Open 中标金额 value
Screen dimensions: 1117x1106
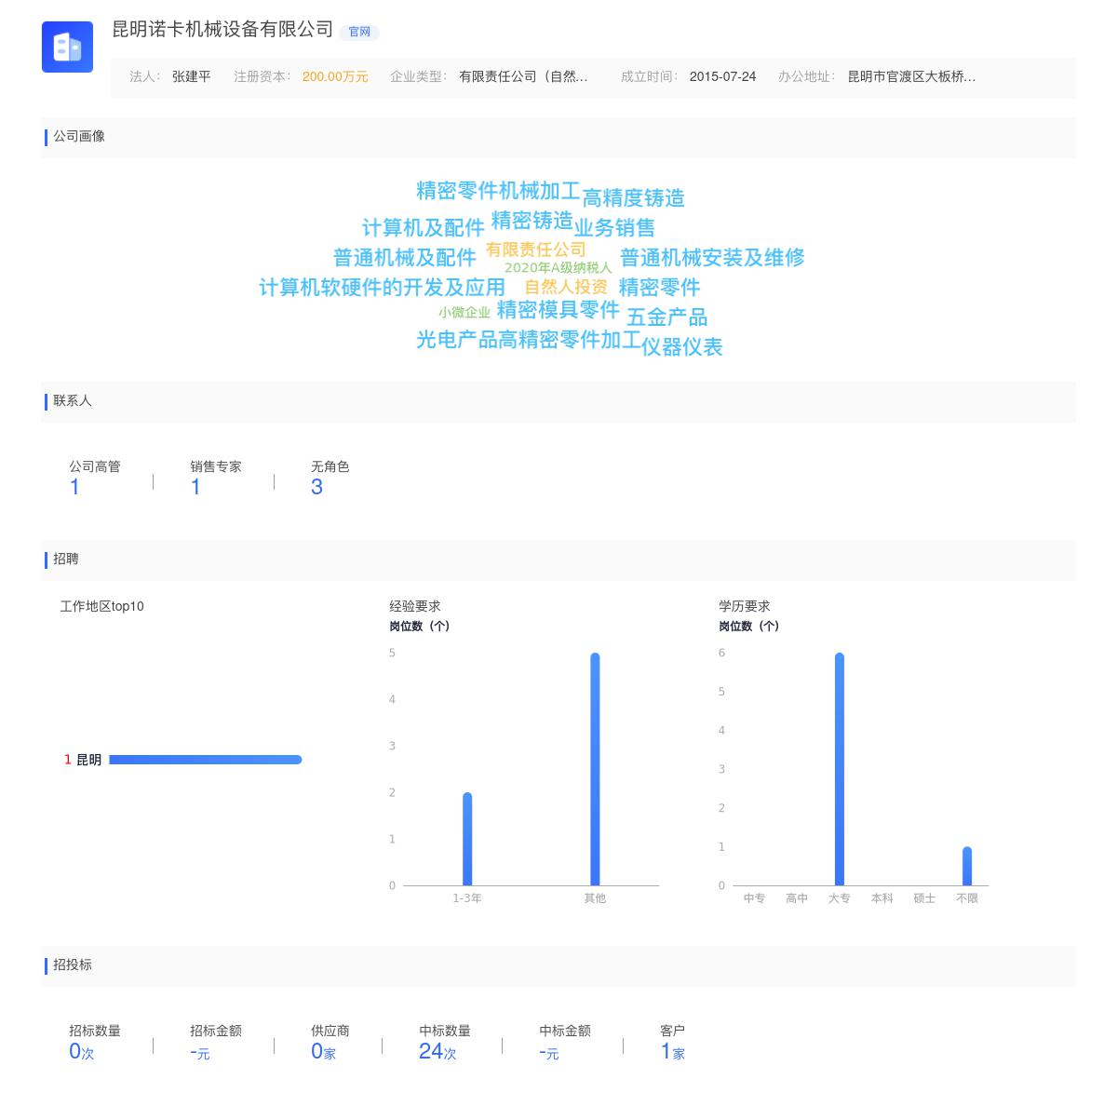(549, 1052)
